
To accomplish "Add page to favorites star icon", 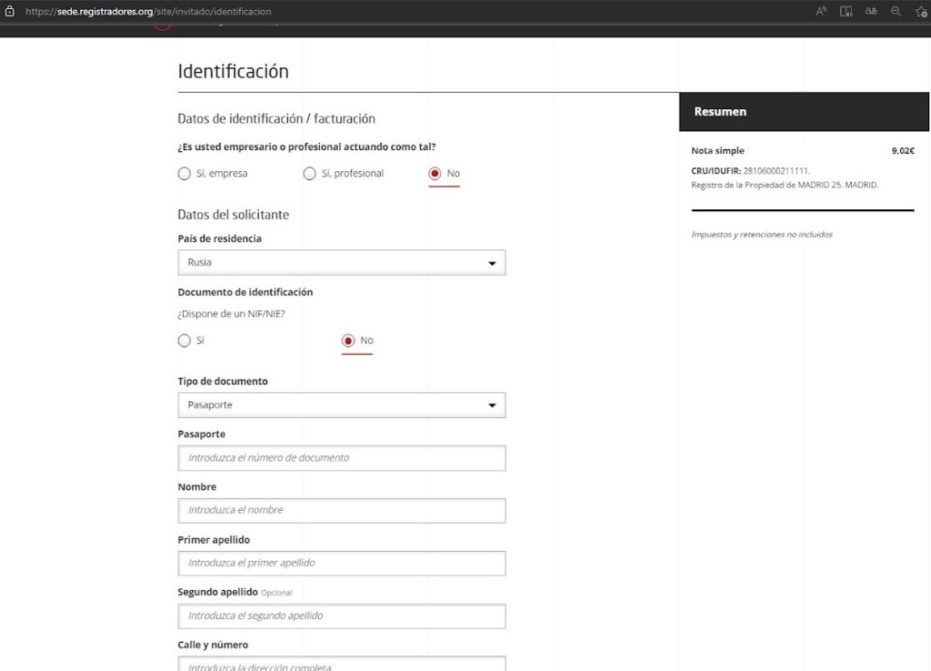I will click(920, 11).
